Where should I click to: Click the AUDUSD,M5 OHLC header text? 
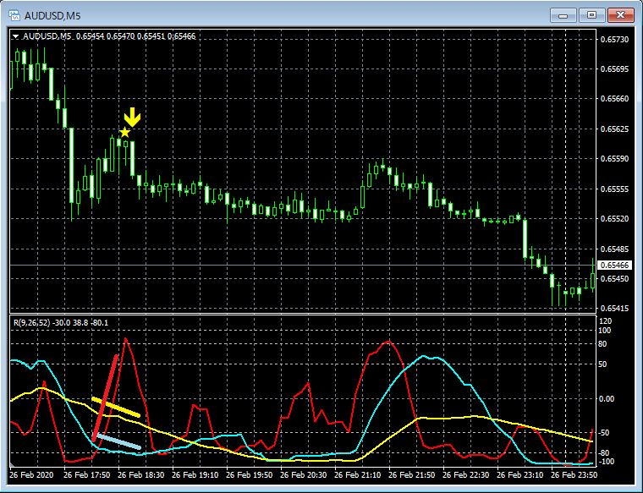point(109,36)
